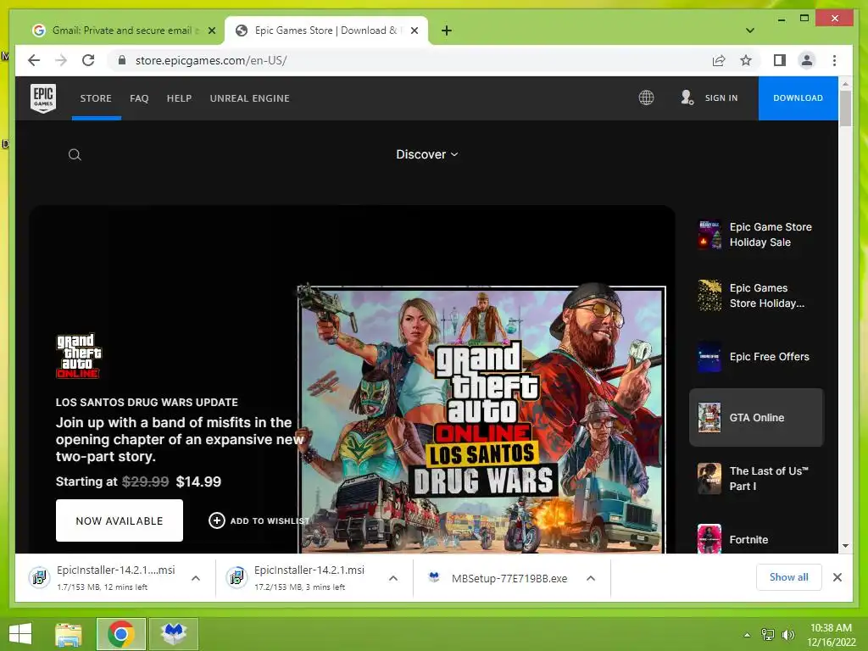The width and height of the screenshot is (868, 651).
Task: Select the STORE nav item
Action: click(x=96, y=98)
